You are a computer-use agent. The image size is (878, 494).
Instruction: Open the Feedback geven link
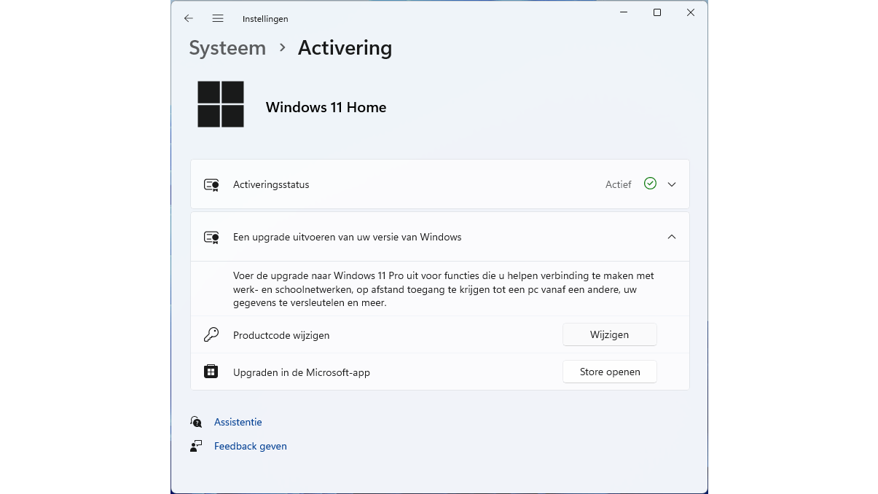[251, 446]
